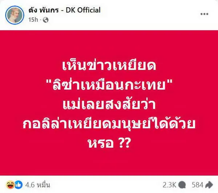Click the share arrow icon

[x=209, y=185]
